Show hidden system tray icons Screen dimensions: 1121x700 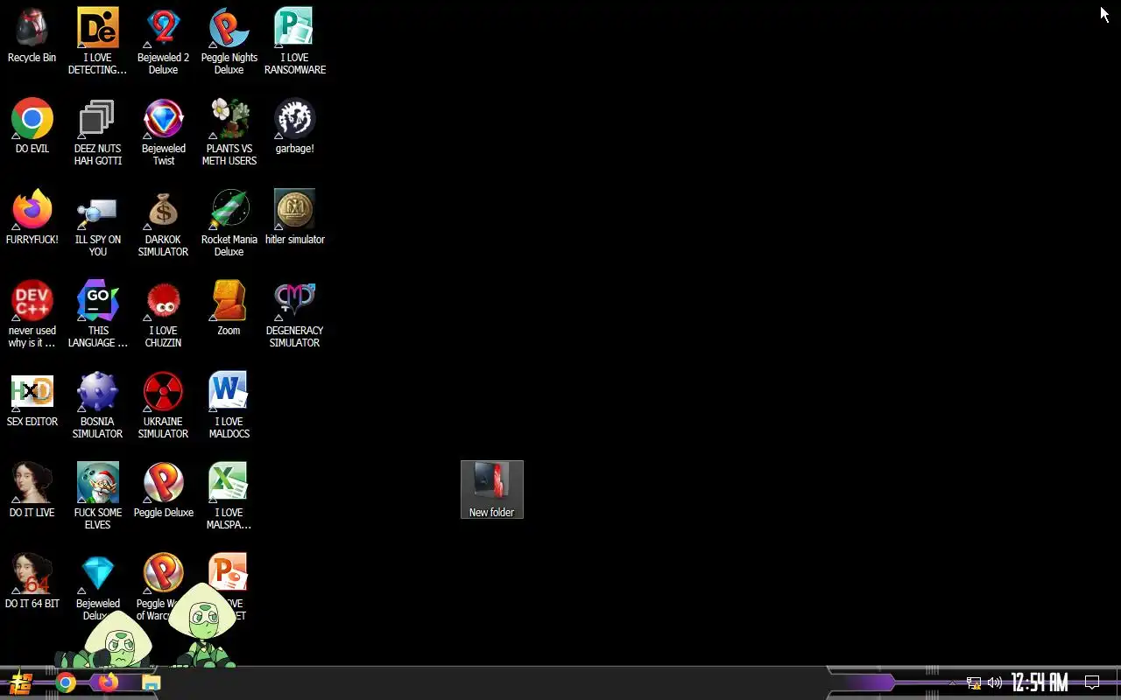952,683
